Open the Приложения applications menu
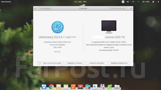 click(6, 2)
